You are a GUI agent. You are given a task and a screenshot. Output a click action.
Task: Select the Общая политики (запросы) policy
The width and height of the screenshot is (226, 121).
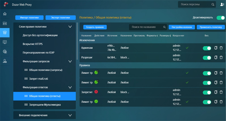coord(46,70)
